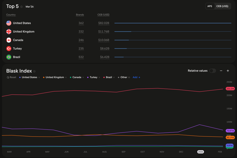This screenshot has height=158, width=237.
Task: Click the Canada flag icon
Action: [9, 40]
